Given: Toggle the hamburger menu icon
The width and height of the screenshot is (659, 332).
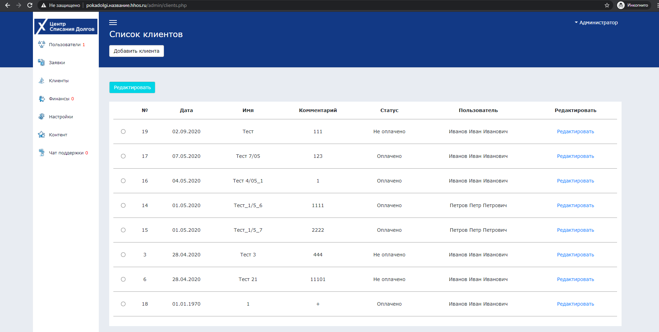Looking at the screenshot, I should pyautogui.click(x=113, y=23).
